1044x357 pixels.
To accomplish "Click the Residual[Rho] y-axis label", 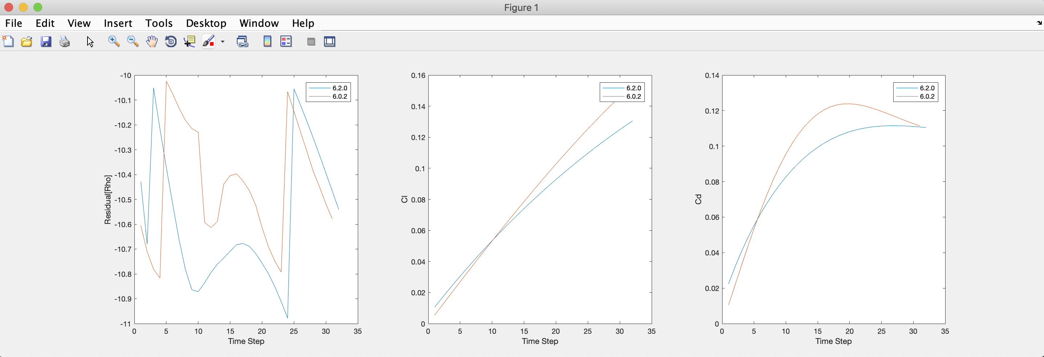I will pos(108,200).
